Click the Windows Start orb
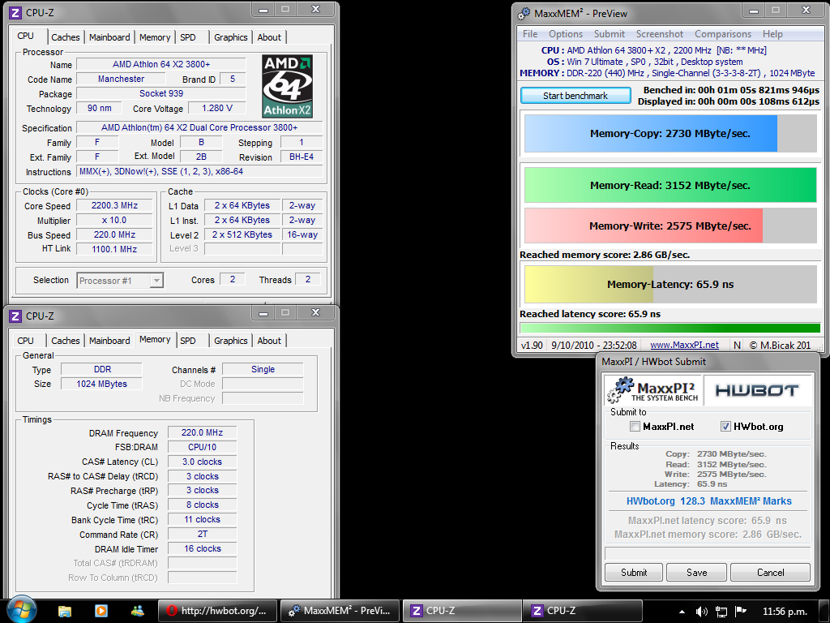 pos(22,610)
